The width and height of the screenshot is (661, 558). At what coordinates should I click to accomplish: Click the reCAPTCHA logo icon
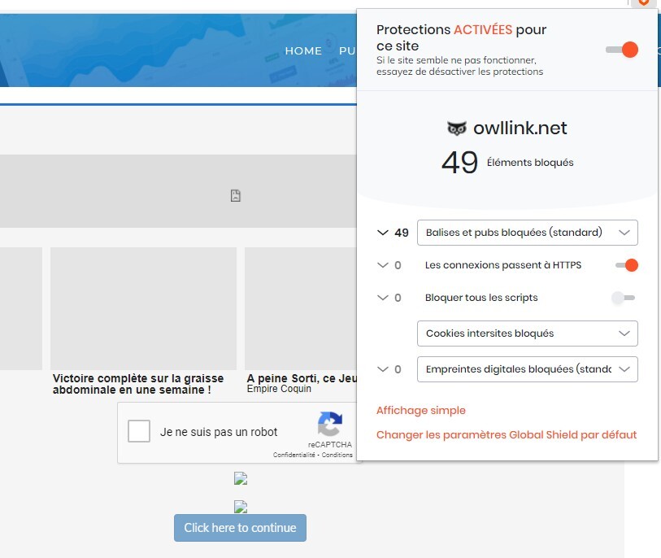(329, 424)
